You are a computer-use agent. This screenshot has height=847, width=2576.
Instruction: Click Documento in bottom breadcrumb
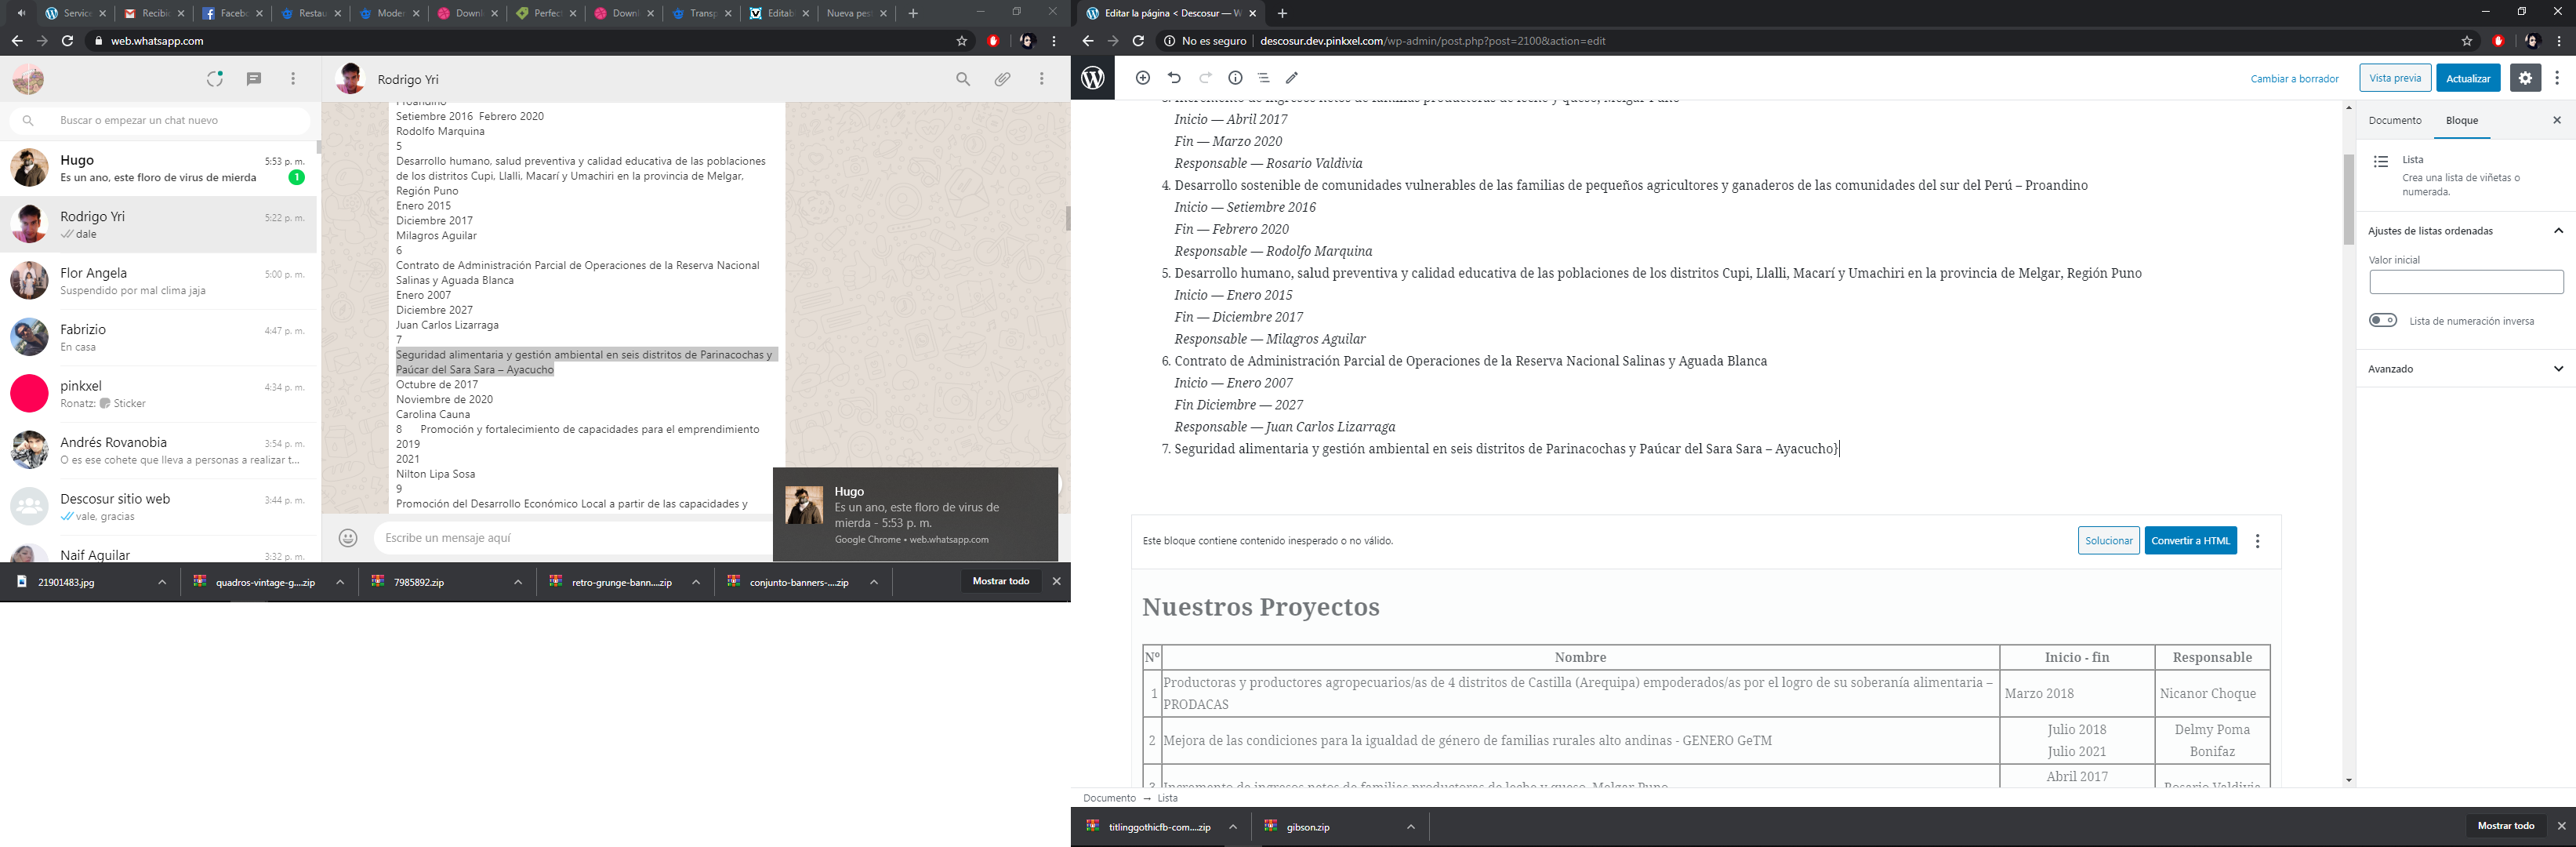(x=1109, y=798)
